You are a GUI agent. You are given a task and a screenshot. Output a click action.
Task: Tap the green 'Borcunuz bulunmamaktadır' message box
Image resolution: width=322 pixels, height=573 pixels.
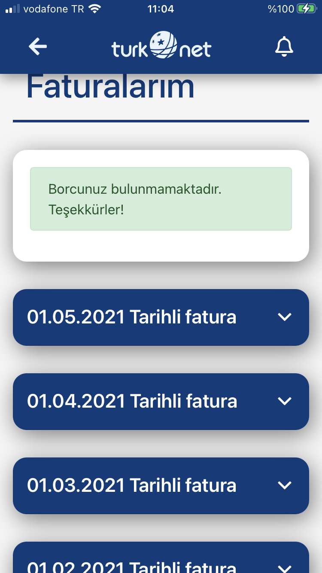tap(161, 199)
